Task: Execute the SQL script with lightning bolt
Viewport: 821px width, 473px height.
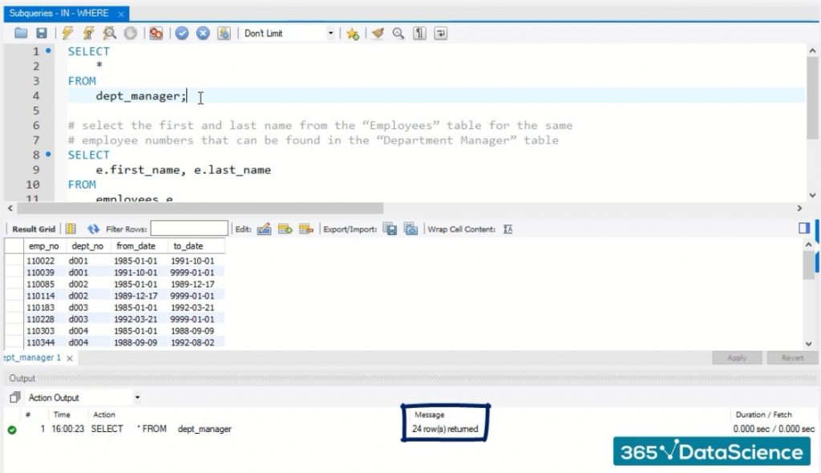Action: tap(67, 34)
